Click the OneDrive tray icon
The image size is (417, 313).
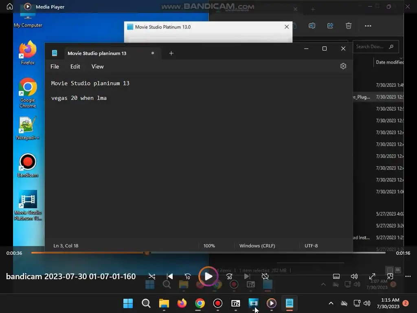pos(344,303)
